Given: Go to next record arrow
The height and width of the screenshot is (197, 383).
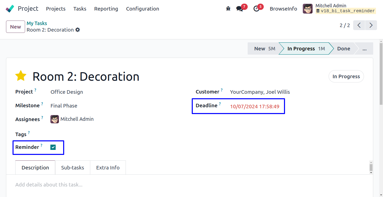Looking at the screenshot, I should (x=371, y=25).
